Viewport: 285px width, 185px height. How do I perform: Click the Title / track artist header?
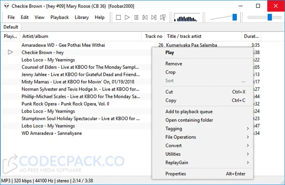pyautogui.click(x=203, y=36)
